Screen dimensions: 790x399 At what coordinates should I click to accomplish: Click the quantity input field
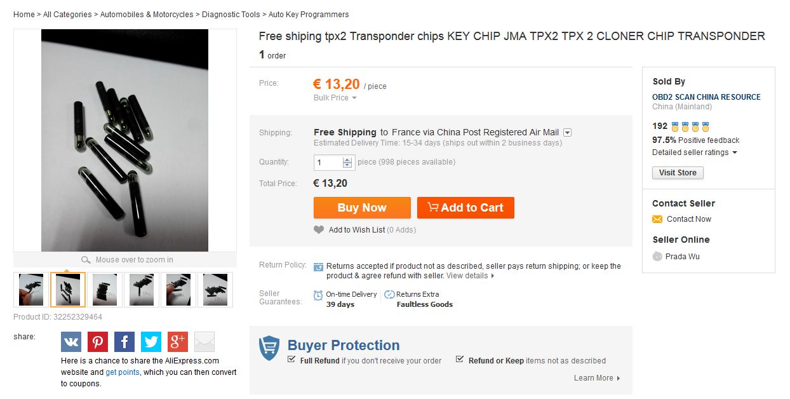click(328, 163)
